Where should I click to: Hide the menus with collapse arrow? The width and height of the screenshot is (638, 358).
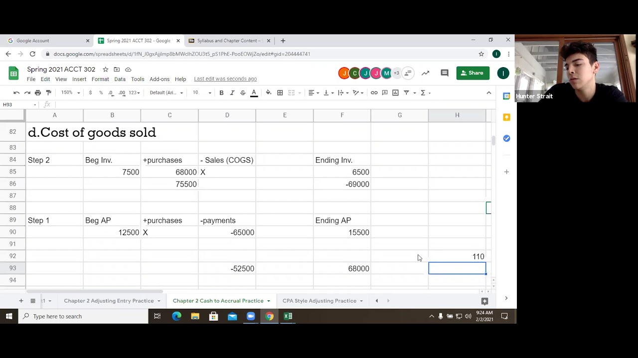489,92
